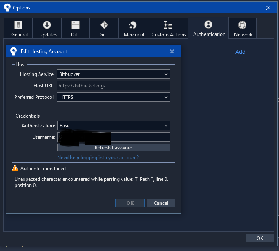The image size is (279, 251).
Task: Confirm Options with the bottom OK button
Action: coord(260,238)
